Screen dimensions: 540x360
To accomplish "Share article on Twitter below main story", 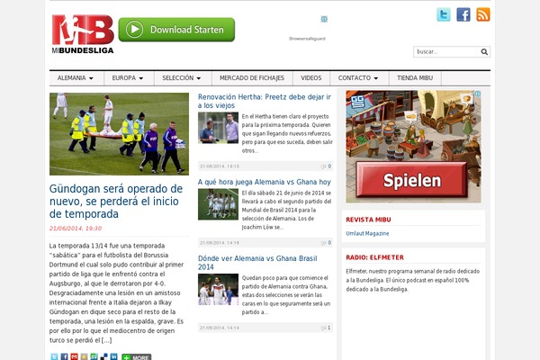I will pos(54,356).
